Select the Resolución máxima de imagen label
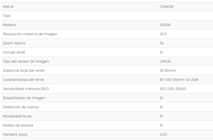Viewport: 213px width, 140px height. pyautogui.click(x=30, y=34)
